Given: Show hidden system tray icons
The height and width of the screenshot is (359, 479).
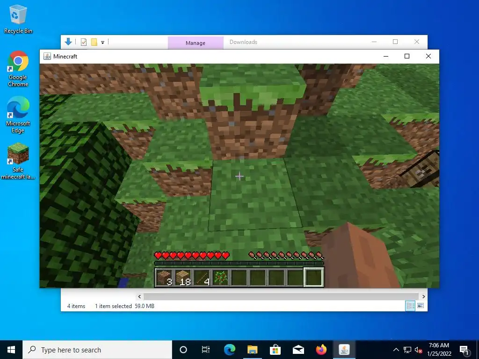Looking at the screenshot, I should (x=396, y=350).
